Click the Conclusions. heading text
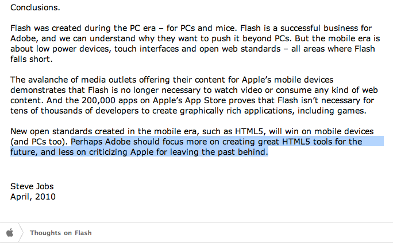Image resolution: width=393 pixels, height=246 pixels. click(x=35, y=7)
